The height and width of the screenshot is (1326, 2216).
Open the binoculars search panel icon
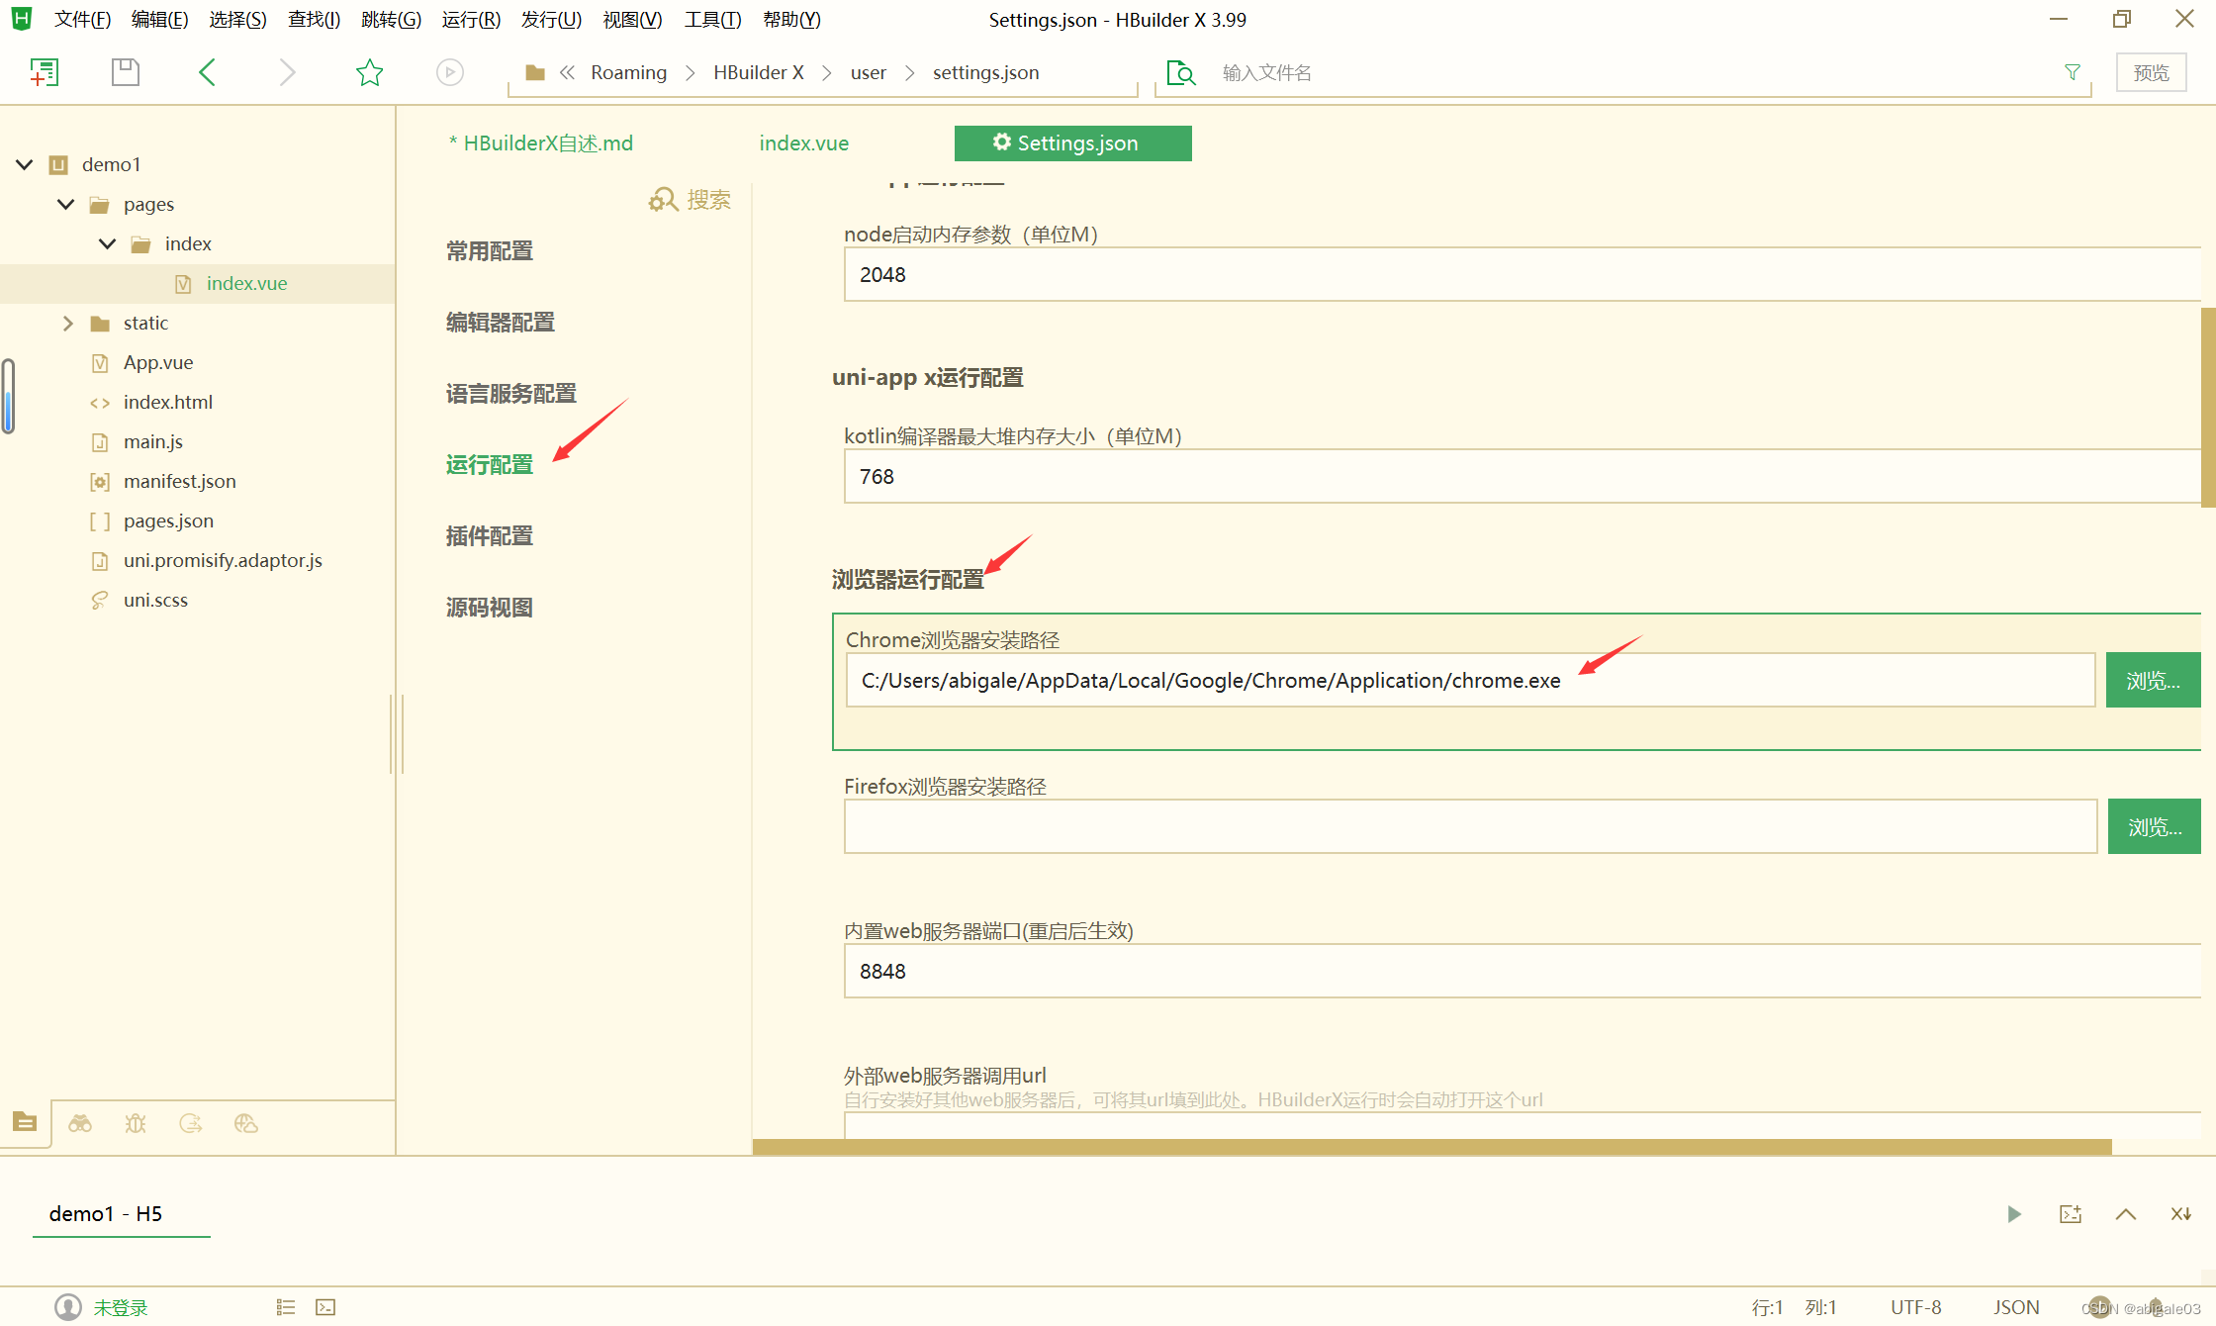point(80,1123)
